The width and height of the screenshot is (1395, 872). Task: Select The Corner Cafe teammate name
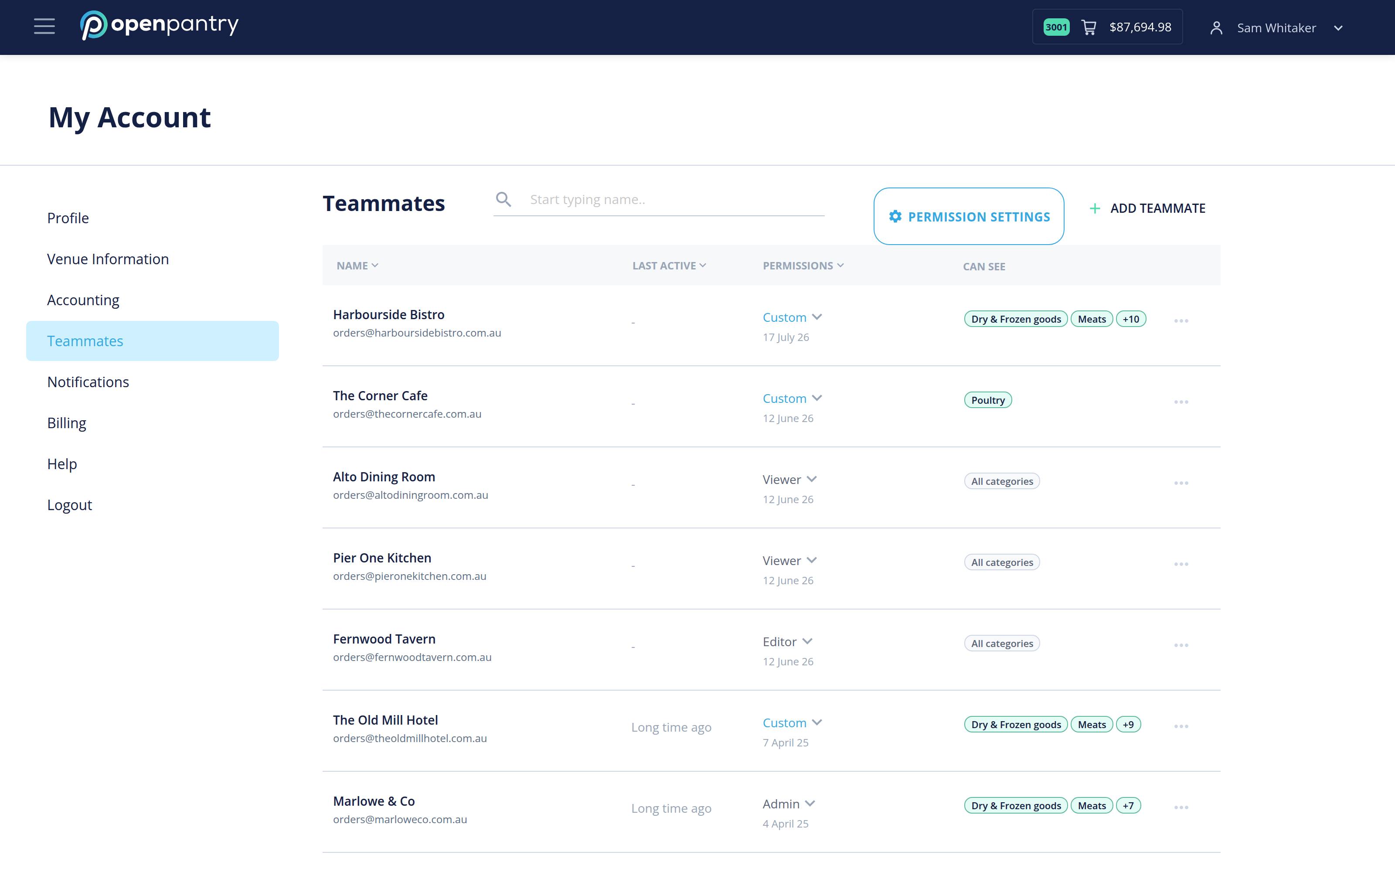click(x=381, y=395)
